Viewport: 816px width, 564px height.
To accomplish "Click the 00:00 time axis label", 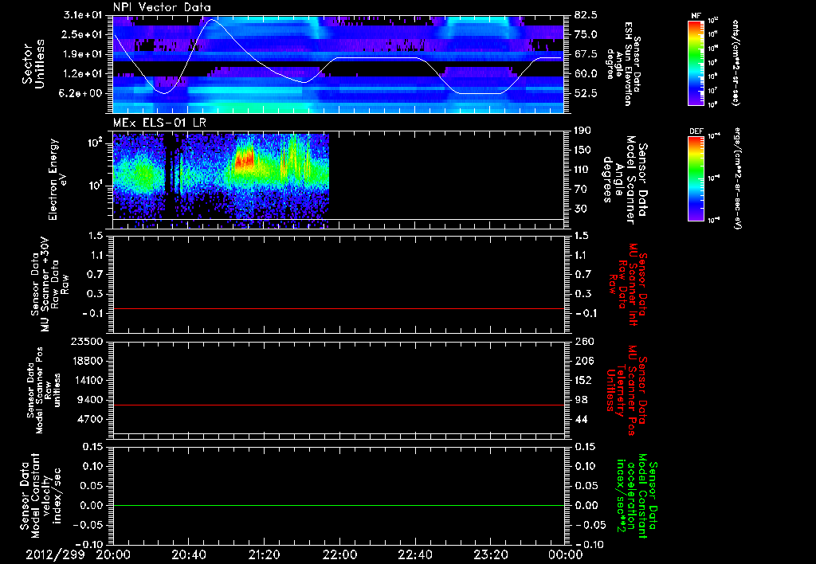I will click(566, 555).
